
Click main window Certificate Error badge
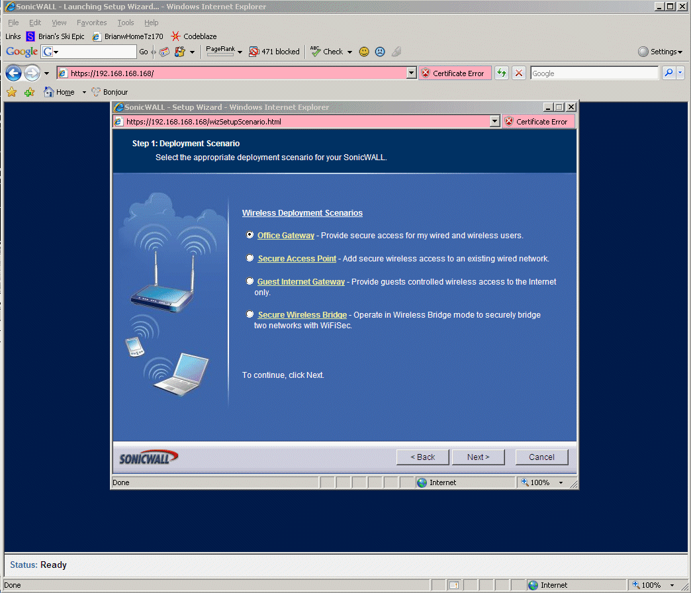point(454,73)
